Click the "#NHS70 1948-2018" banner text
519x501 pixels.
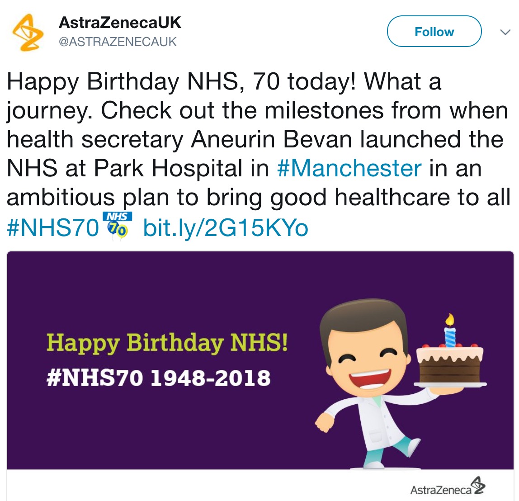pyautogui.click(x=158, y=378)
